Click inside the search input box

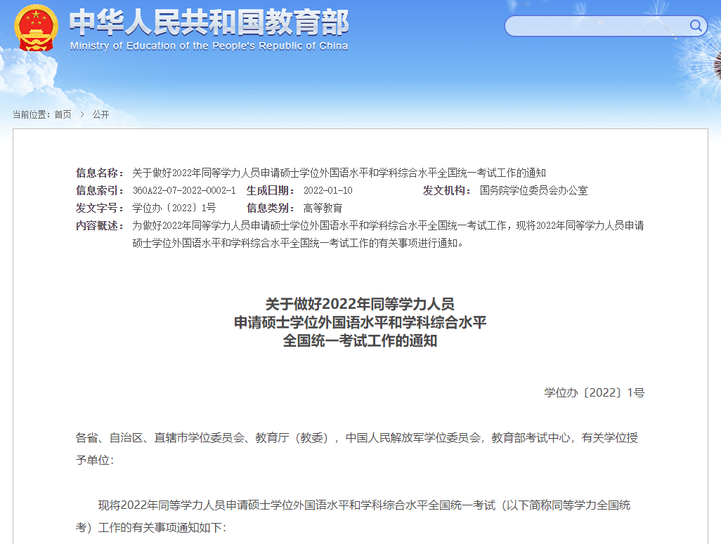point(597,25)
